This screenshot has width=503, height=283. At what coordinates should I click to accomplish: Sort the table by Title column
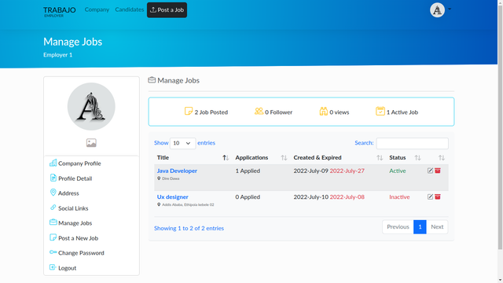click(x=193, y=157)
